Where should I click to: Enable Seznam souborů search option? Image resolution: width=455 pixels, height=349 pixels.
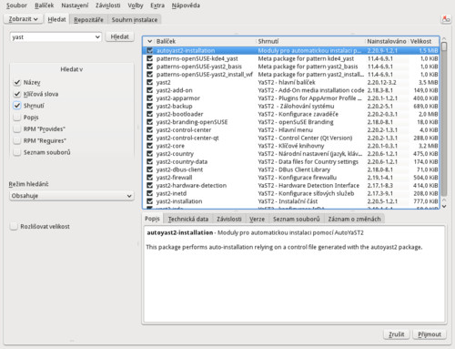[x=17, y=152]
